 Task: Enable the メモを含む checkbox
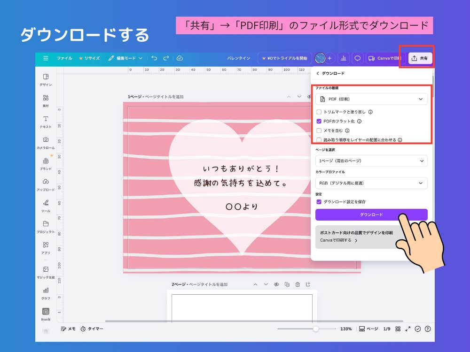click(318, 130)
